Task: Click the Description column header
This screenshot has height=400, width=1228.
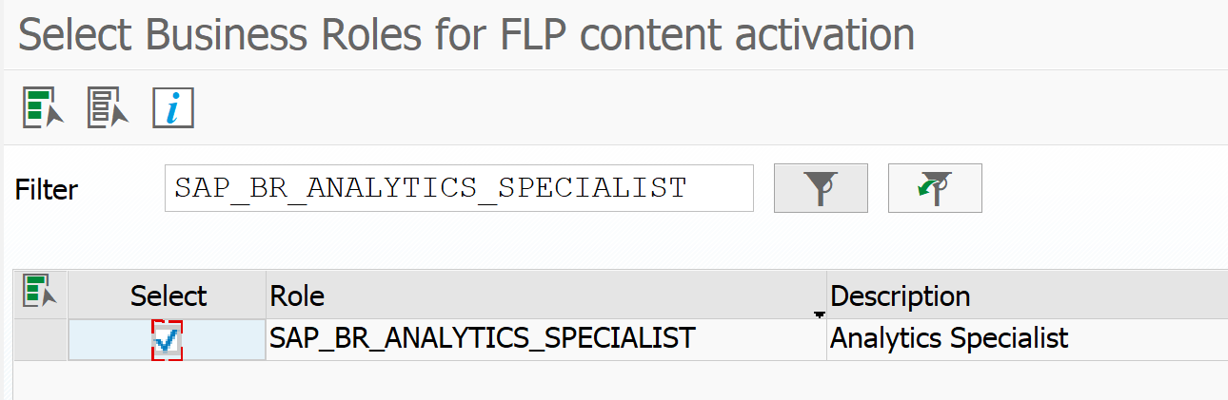Action: pos(1027,295)
